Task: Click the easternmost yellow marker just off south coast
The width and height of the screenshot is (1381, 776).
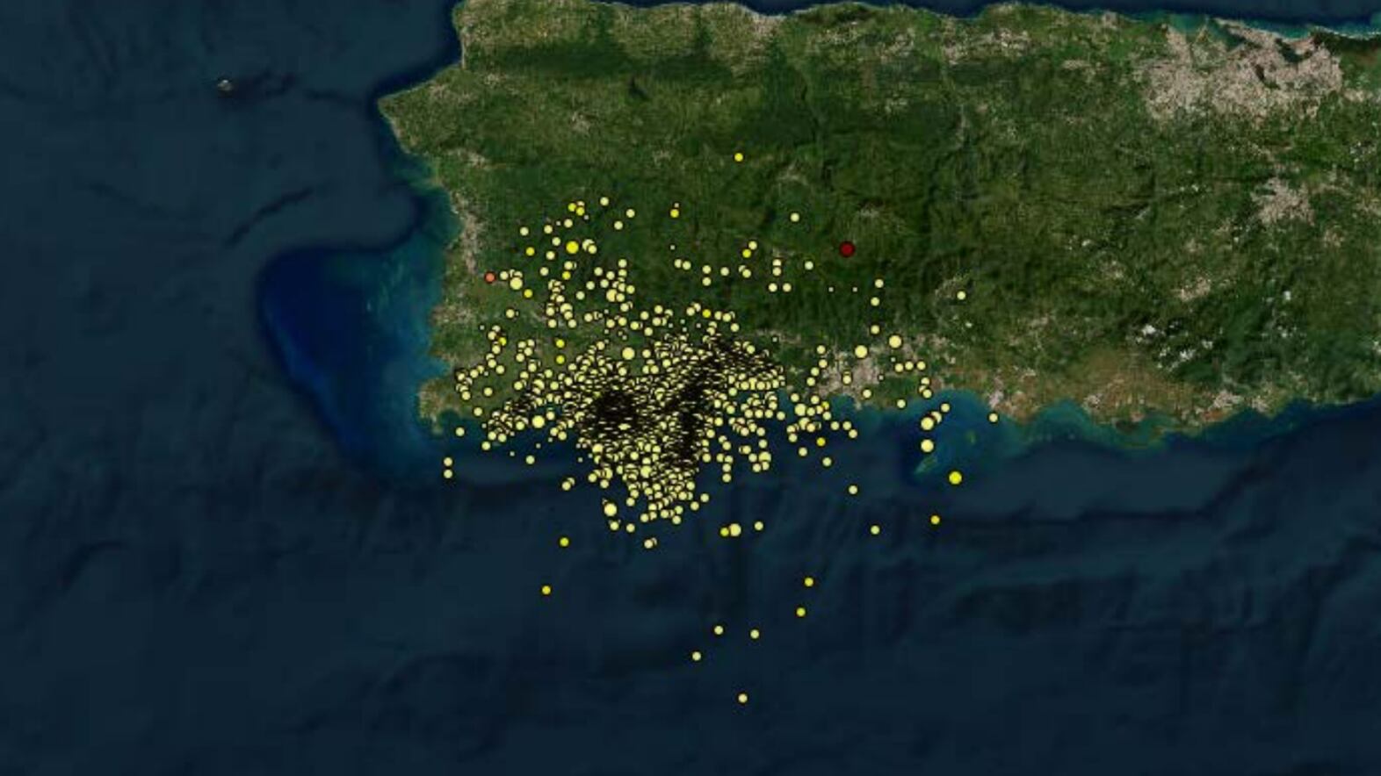Action: [994, 418]
